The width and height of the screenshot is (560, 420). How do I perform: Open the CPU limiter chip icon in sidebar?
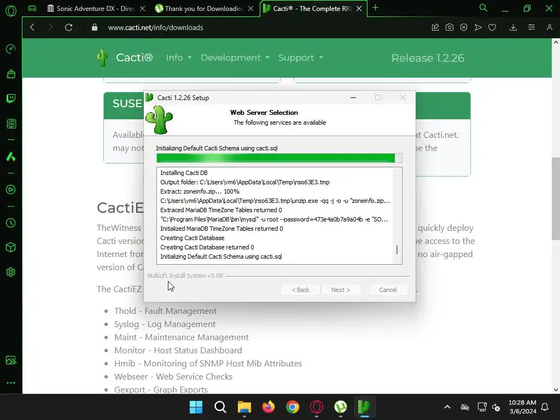pyautogui.click(x=11, y=124)
